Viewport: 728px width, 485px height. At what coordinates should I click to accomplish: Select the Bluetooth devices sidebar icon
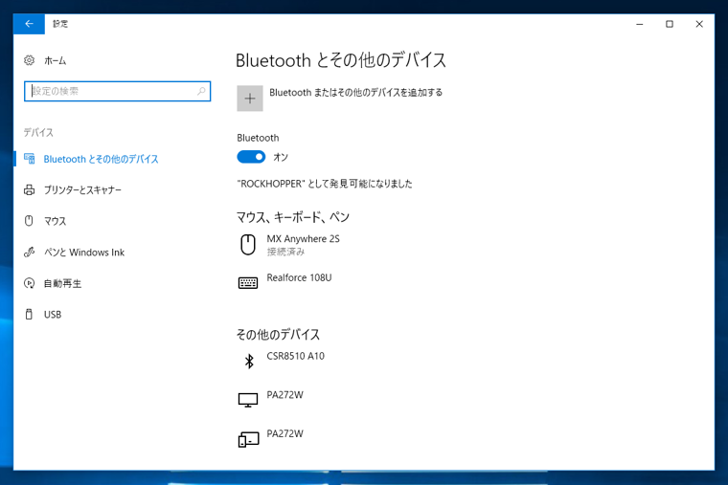click(30, 159)
